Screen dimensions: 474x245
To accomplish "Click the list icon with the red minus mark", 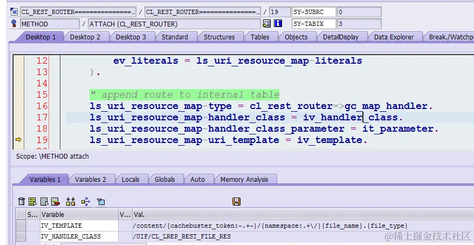I will click(56, 201).
